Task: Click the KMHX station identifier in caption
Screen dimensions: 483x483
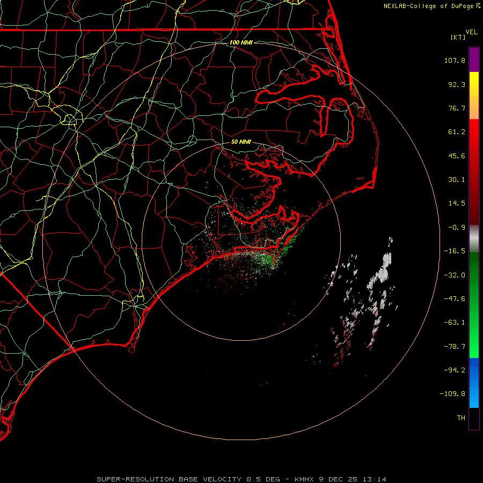Action: 304,479
